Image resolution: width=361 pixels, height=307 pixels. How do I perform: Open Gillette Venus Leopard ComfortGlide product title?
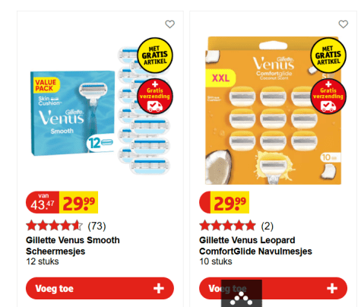tap(255, 245)
